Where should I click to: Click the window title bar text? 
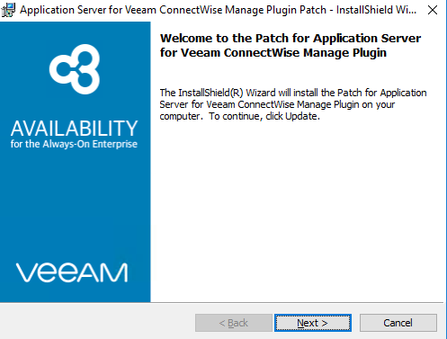218,10
